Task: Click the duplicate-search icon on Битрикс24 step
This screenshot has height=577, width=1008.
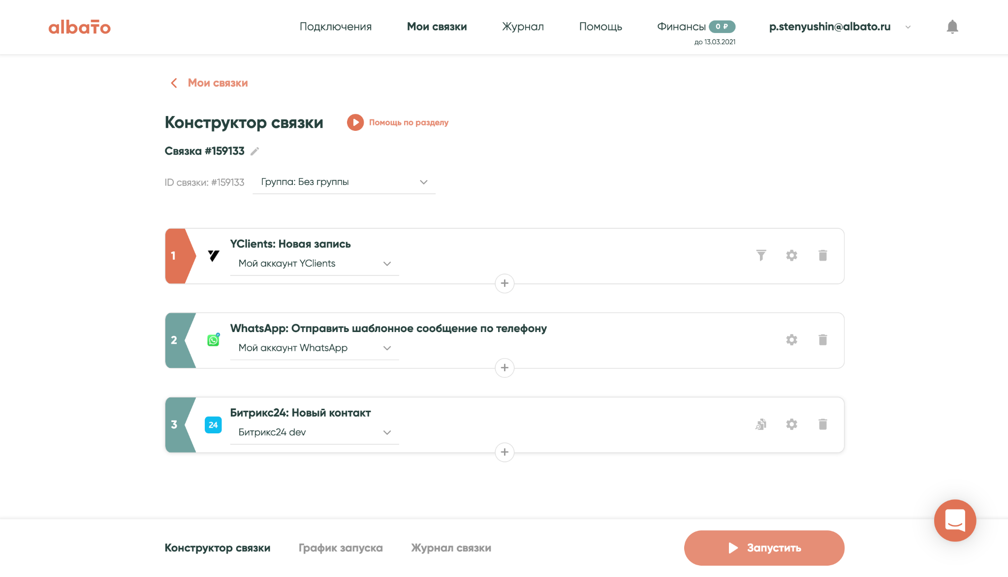Action: click(x=761, y=424)
